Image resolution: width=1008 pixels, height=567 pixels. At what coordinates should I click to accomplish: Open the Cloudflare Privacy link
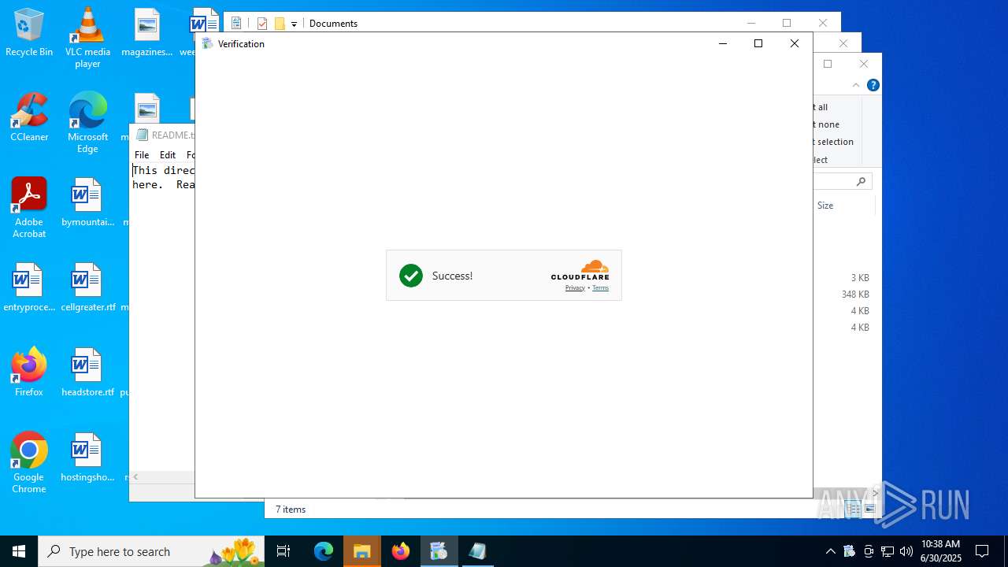point(575,287)
